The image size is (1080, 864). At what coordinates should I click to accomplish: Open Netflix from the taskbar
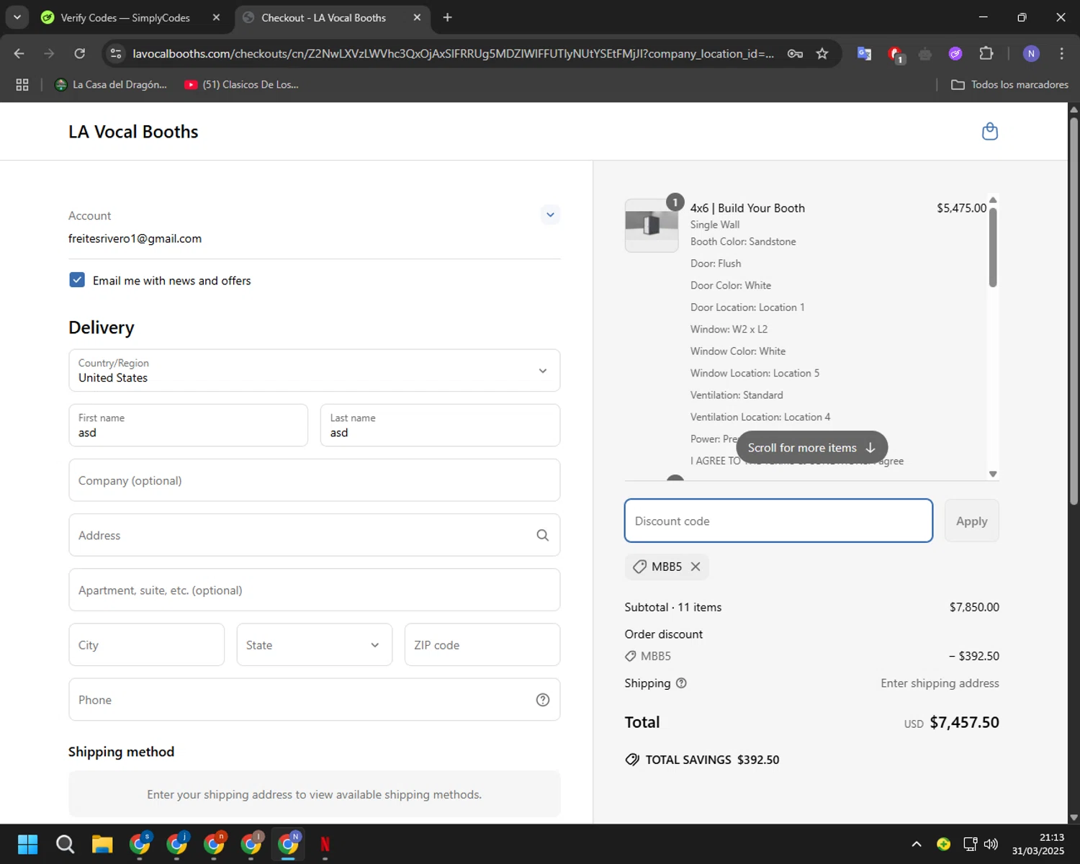tap(325, 844)
